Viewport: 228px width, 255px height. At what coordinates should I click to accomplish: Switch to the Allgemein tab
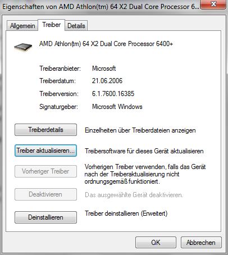22,26
